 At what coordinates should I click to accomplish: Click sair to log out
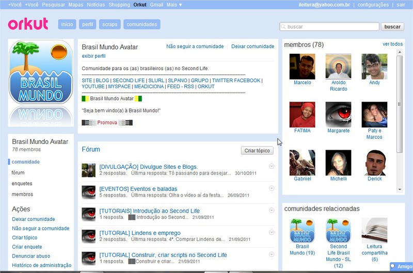point(401,5)
